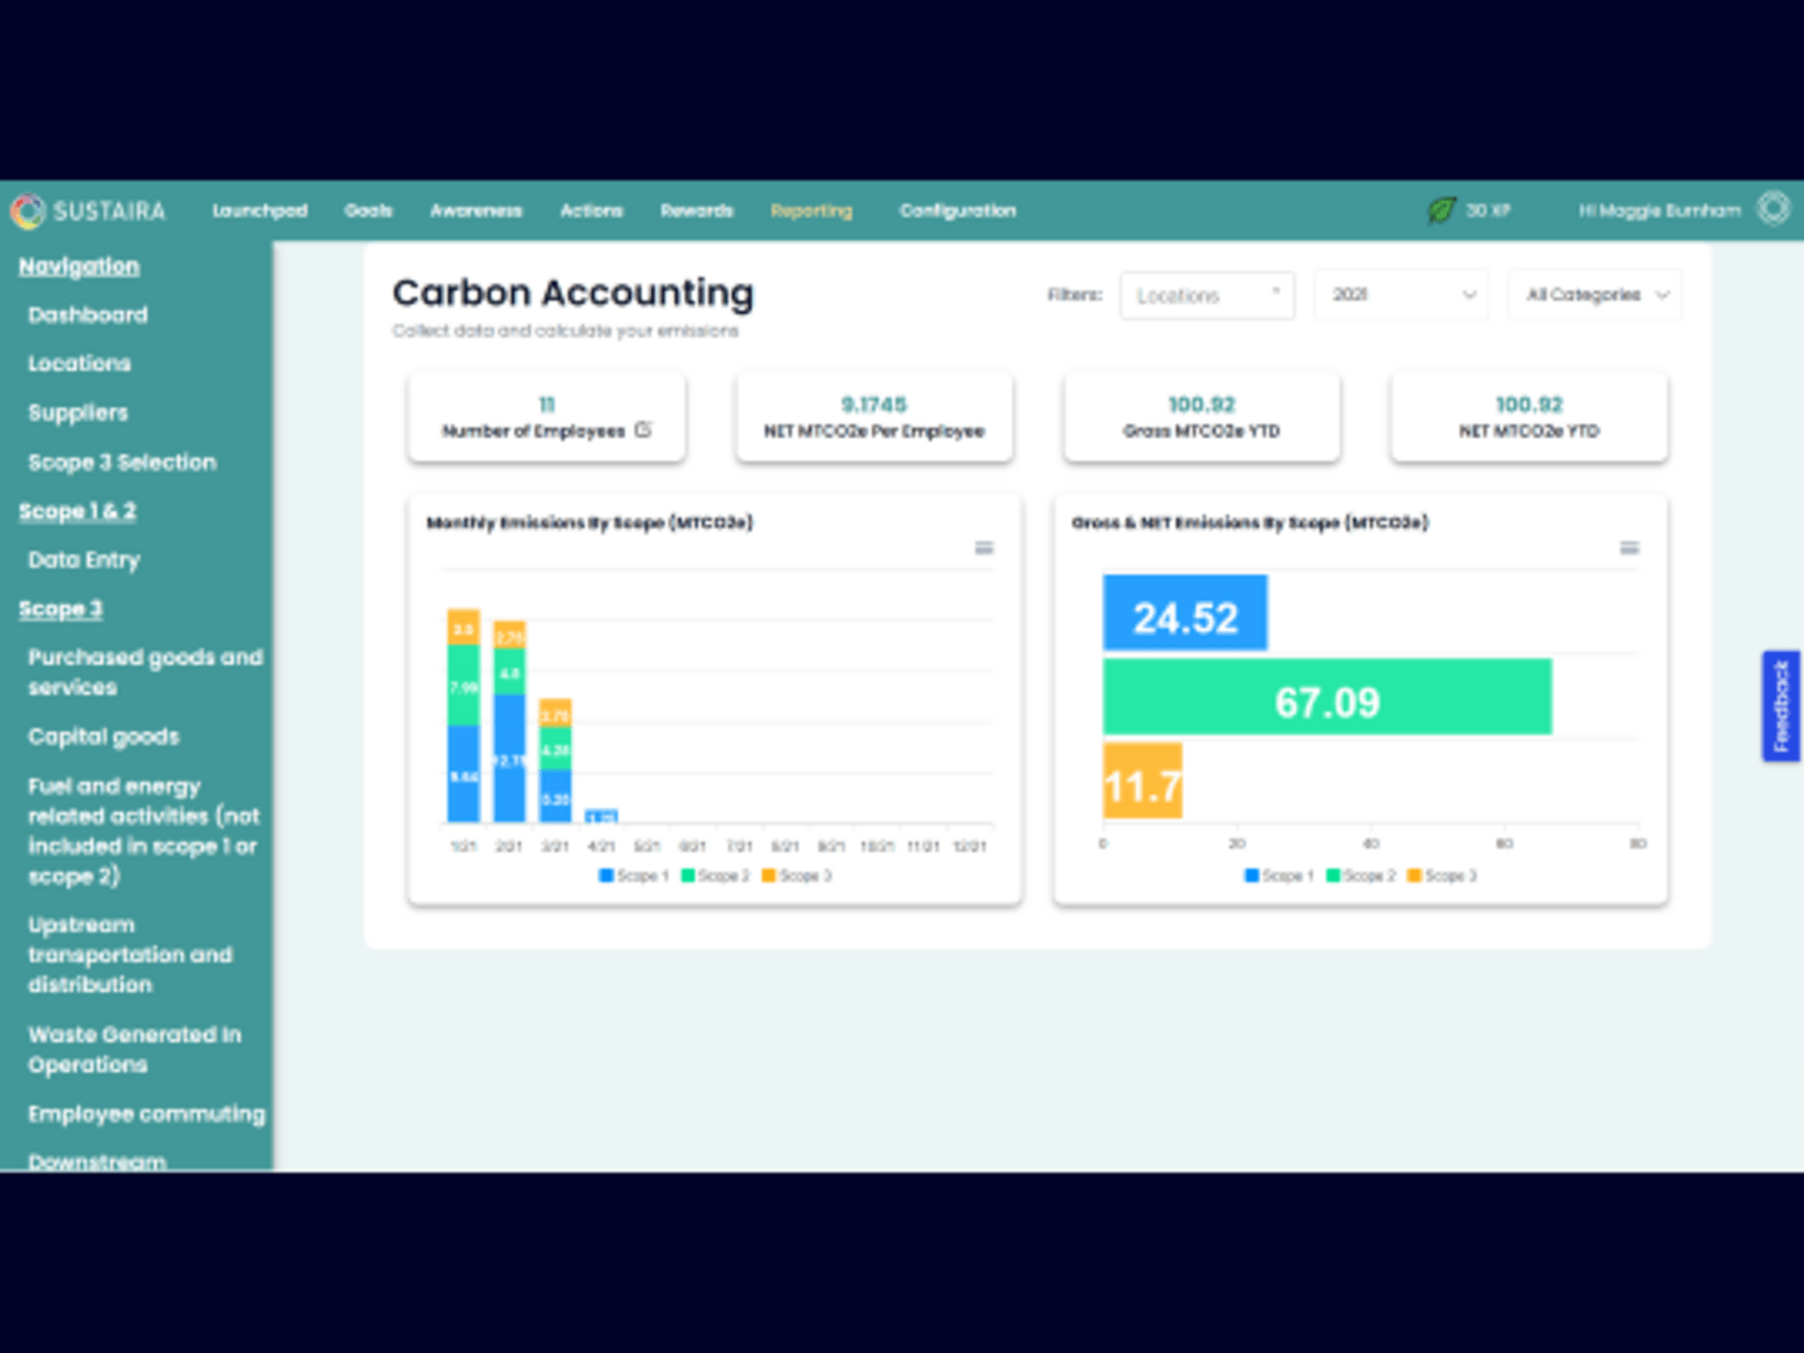Open the Awareness menu item
The width and height of the screenshot is (1804, 1353).
(x=475, y=210)
